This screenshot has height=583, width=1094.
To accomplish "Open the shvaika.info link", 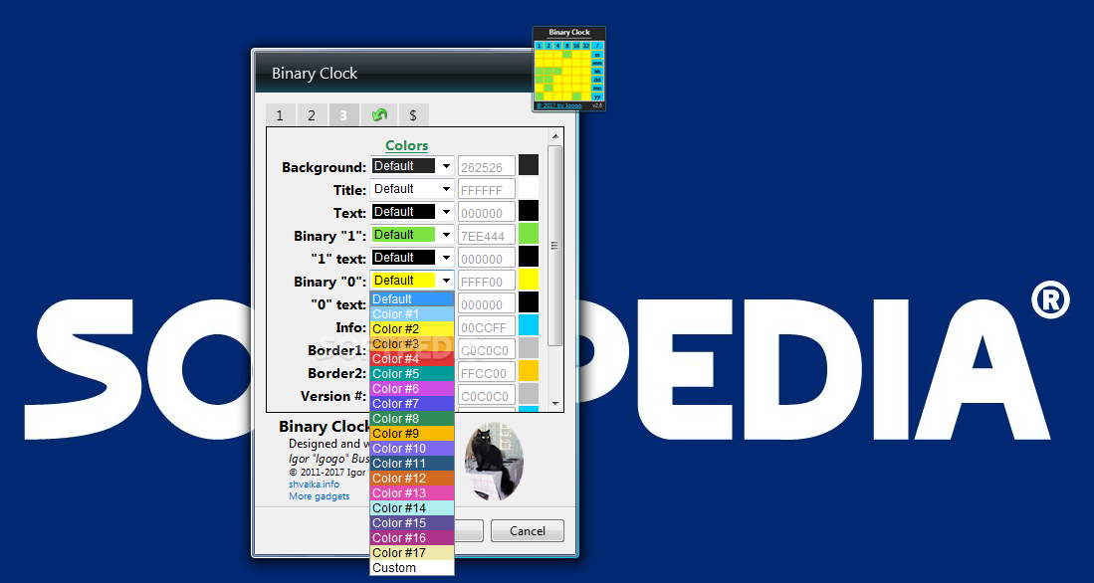I will [x=314, y=484].
